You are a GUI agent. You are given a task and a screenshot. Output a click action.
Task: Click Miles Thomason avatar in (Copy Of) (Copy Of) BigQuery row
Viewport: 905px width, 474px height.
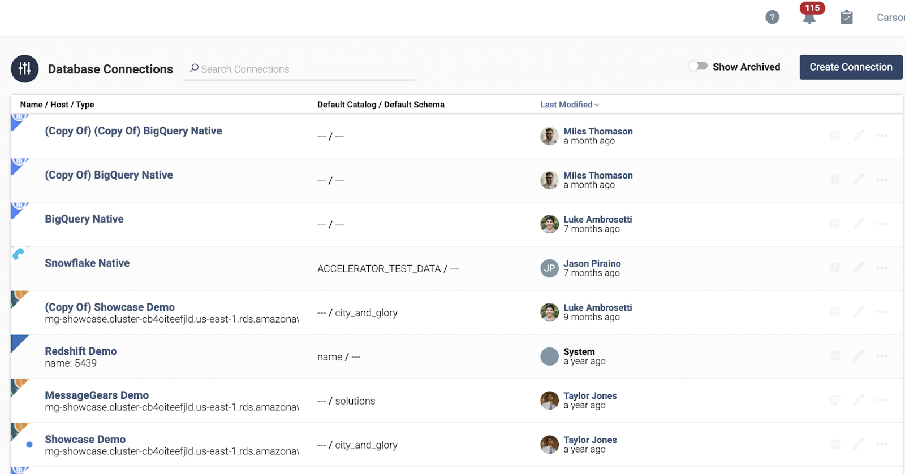[x=549, y=136]
